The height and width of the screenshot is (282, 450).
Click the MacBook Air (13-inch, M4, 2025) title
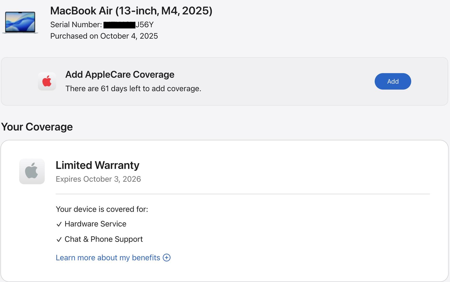pyautogui.click(x=131, y=11)
